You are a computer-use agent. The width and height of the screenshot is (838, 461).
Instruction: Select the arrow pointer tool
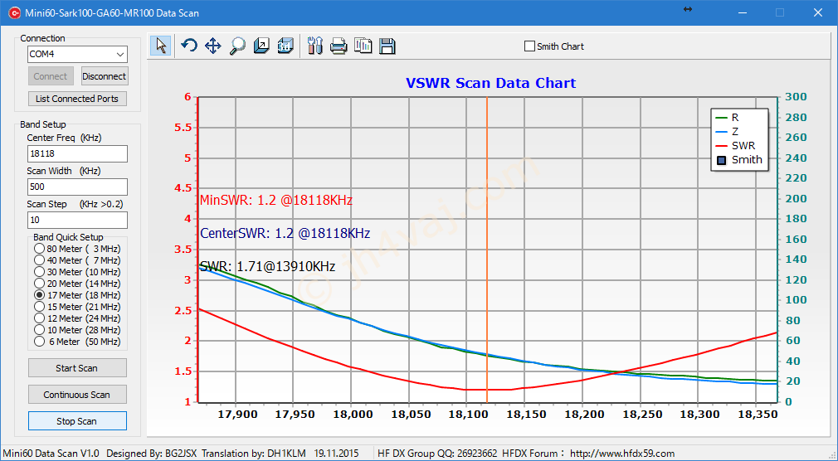pos(160,46)
